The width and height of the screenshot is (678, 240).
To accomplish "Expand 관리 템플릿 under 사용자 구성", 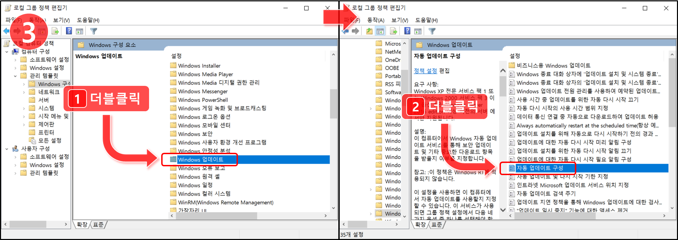I will tap(15, 173).
